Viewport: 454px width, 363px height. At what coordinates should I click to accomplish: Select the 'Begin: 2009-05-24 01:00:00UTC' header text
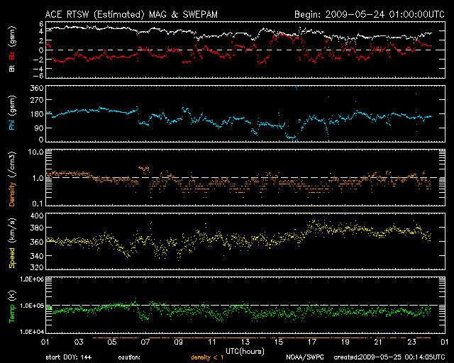370,14
